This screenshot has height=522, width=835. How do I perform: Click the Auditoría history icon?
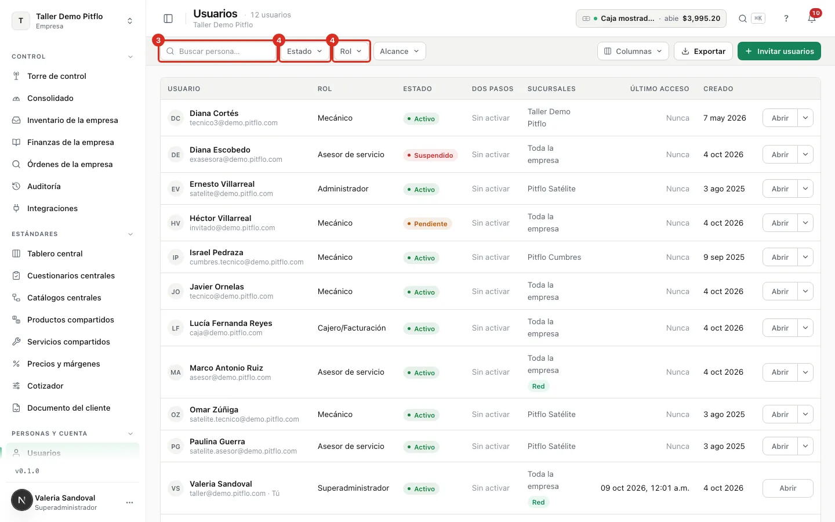click(16, 186)
